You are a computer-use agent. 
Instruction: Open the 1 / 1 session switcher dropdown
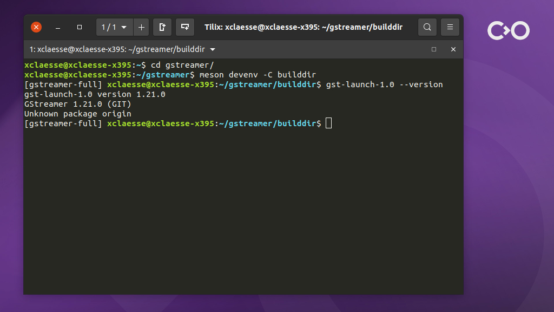coord(115,27)
